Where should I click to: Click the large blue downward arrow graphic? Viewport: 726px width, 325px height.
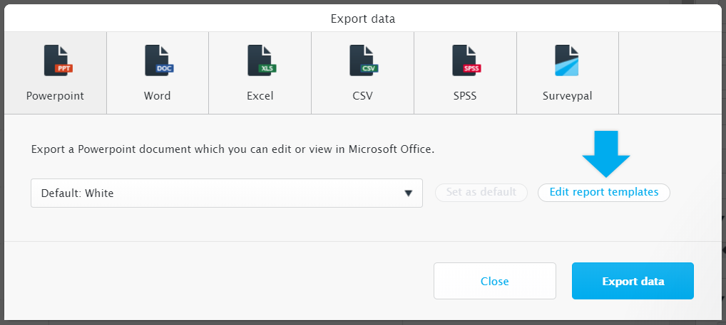tap(605, 154)
